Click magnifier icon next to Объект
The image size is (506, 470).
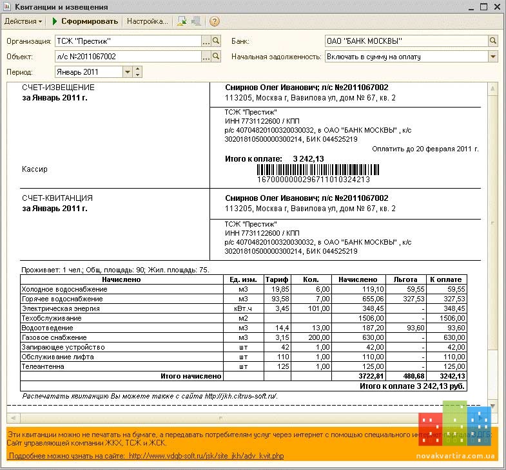(x=216, y=57)
